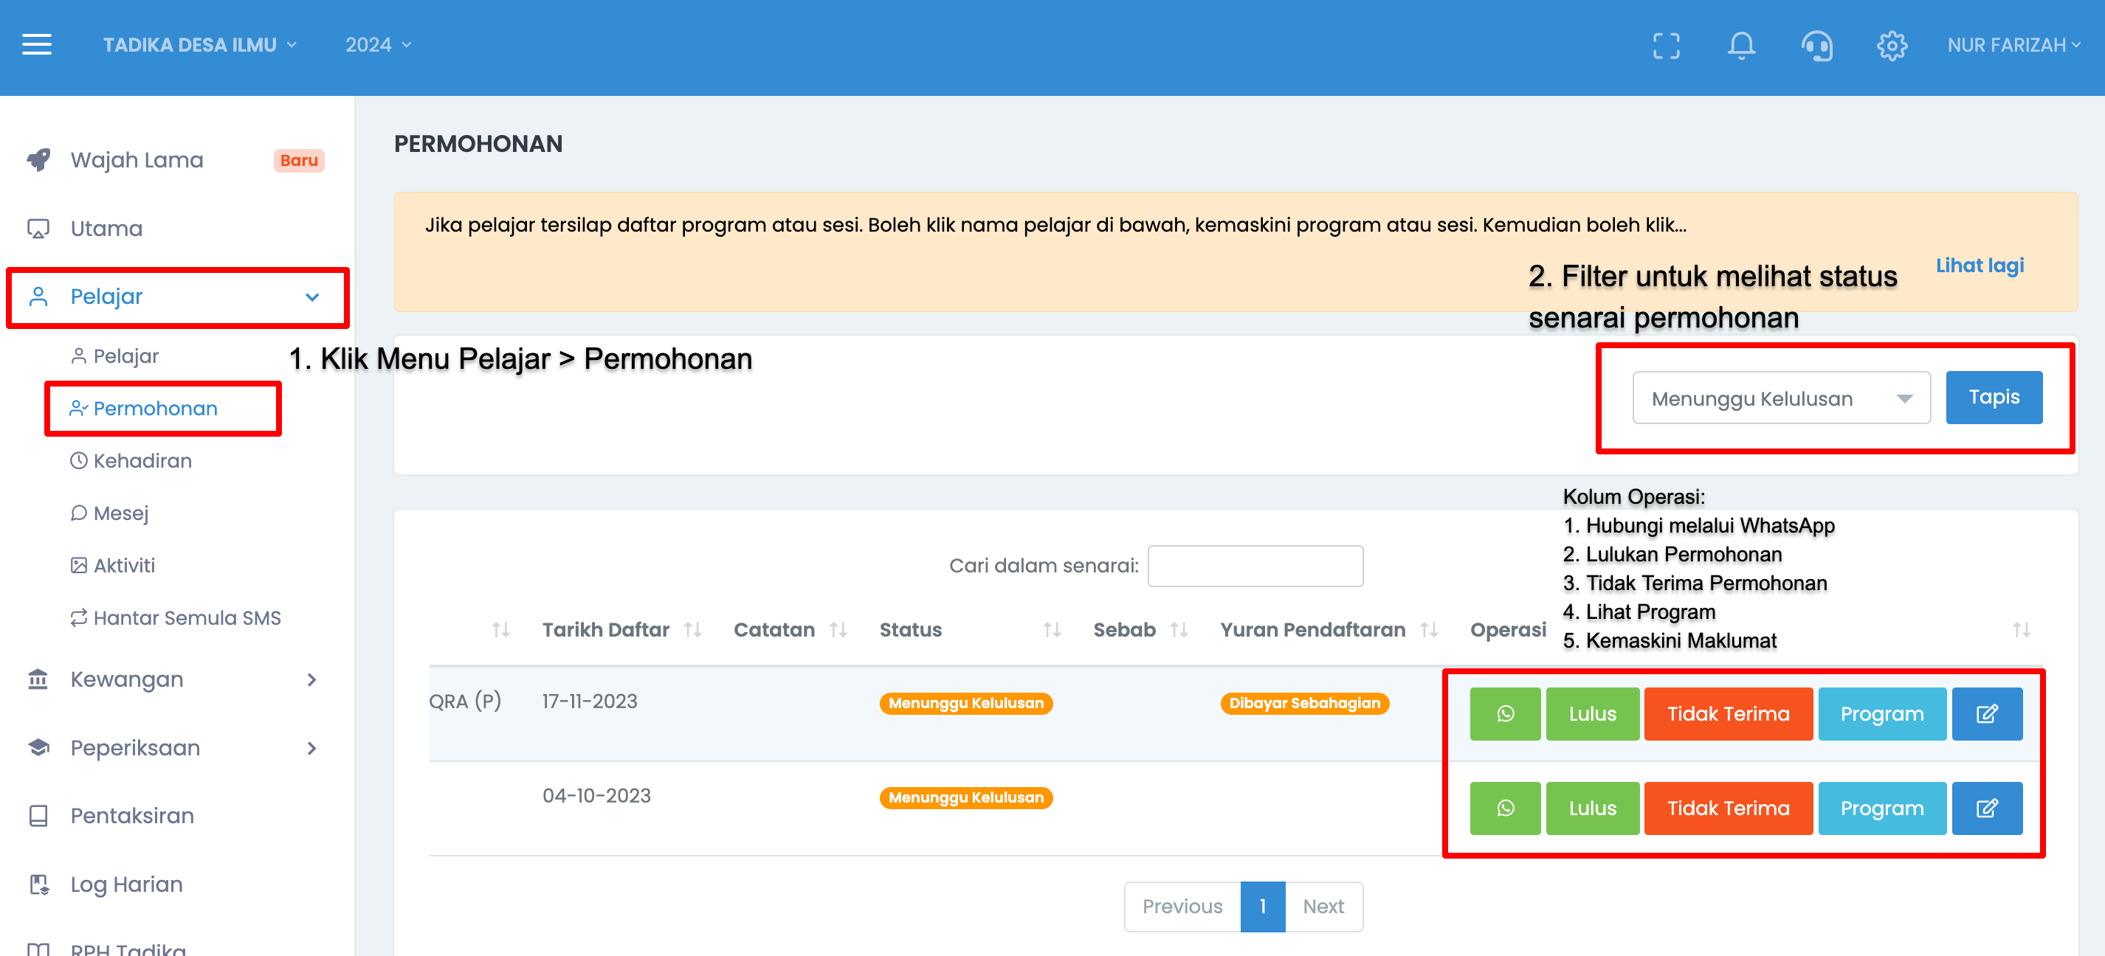Click the Menunggu Kelulusan badge in 04-10-2023 row

[x=966, y=797]
